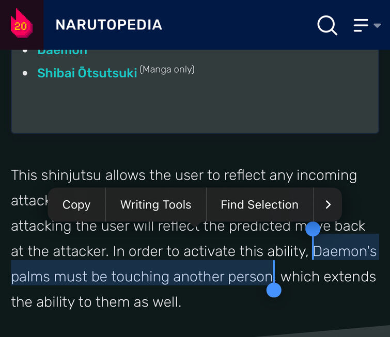Tap the empty area of the infobox
Viewport: 390px width, 337px height.
pyautogui.click(x=195, y=107)
